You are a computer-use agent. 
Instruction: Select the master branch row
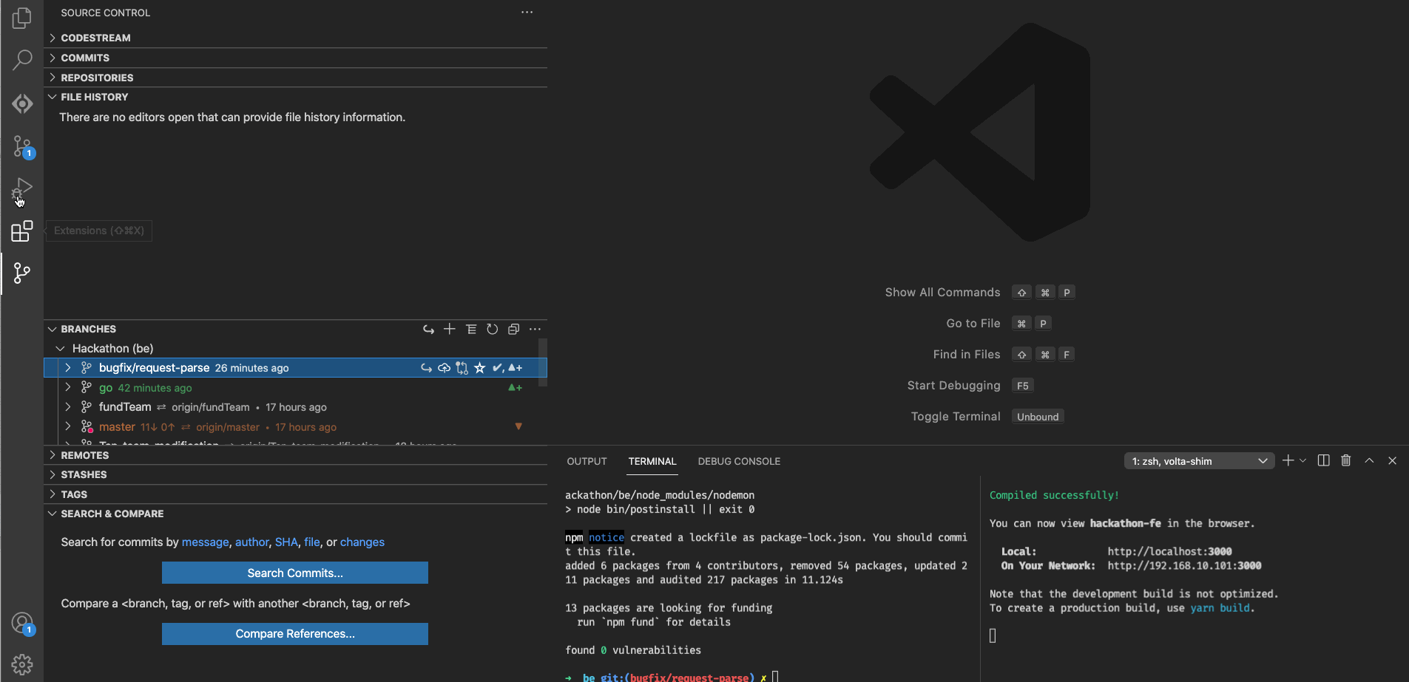pos(296,427)
